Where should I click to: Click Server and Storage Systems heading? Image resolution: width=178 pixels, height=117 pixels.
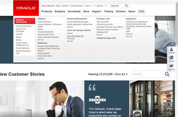(79, 30)
